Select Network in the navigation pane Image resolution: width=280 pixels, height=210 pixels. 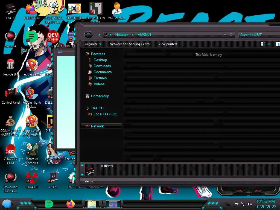pos(101,126)
